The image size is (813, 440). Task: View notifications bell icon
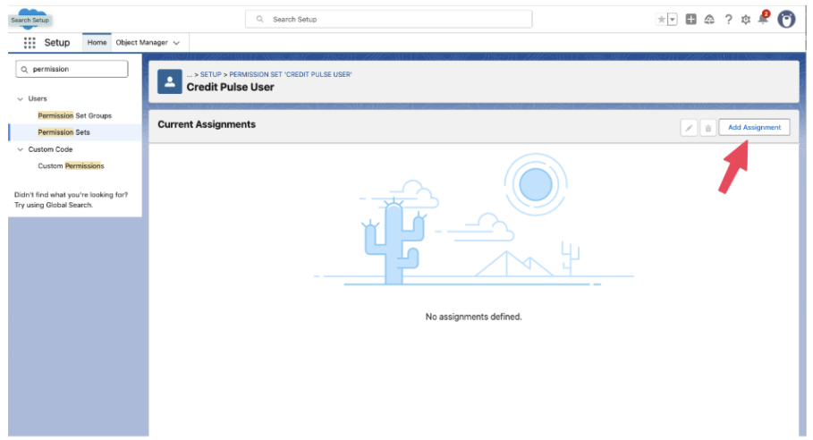[x=763, y=19]
